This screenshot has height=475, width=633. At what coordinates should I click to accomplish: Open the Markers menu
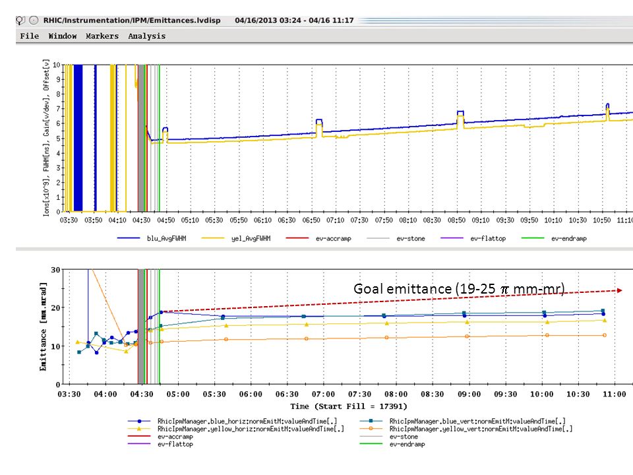(x=102, y=36)
